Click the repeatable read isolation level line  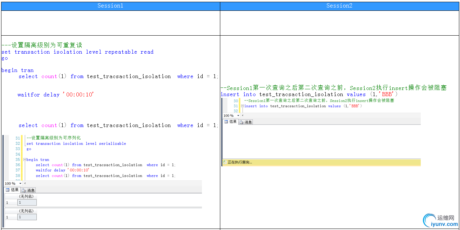click(x=77, y=52)
